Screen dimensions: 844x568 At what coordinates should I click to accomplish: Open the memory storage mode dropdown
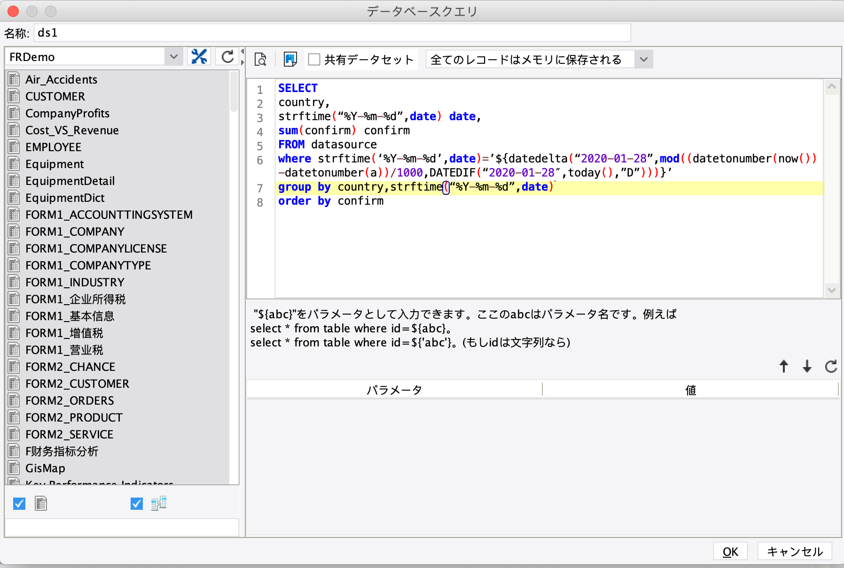643,60
